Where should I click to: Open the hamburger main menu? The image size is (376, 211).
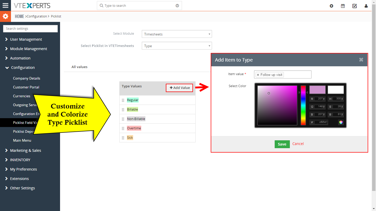tap(5, 5)
